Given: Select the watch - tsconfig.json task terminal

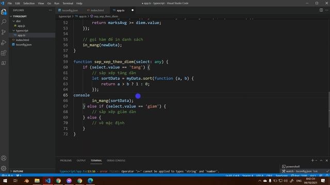Looking at the screenshot, I should [305, 171].
